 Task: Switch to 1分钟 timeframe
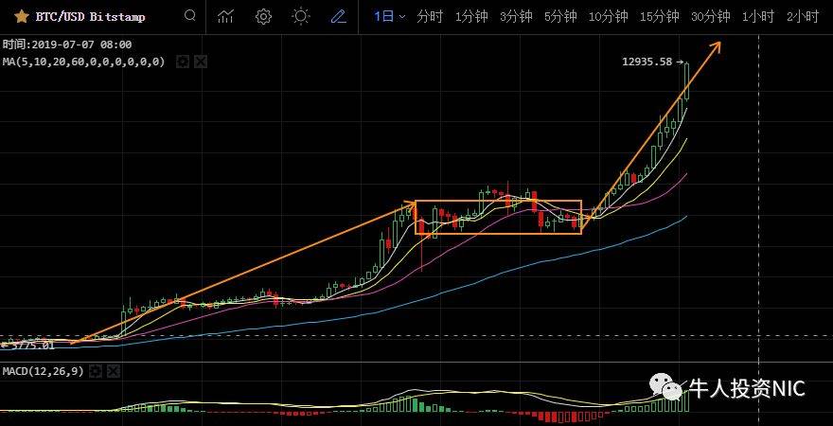471,16
